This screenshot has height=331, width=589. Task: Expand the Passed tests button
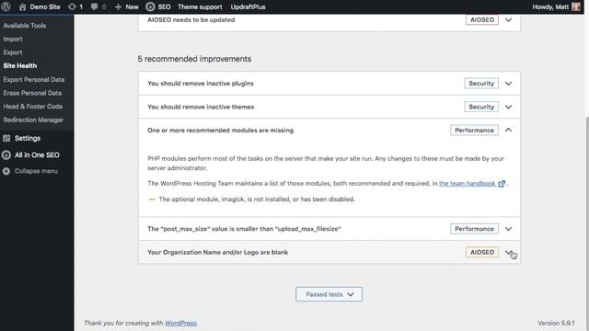coord(329,294)
